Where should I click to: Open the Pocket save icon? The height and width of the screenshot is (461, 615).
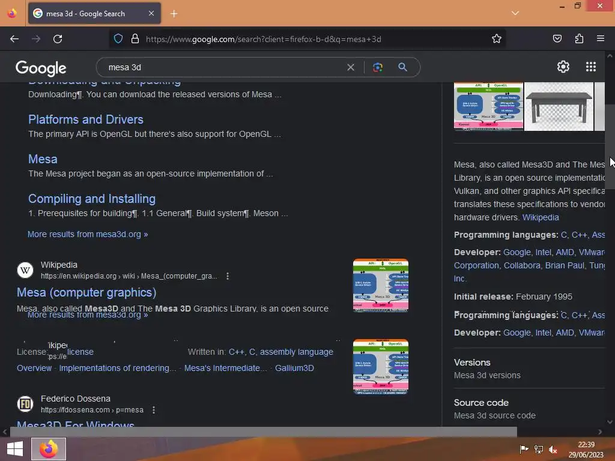tap(557, 38)
